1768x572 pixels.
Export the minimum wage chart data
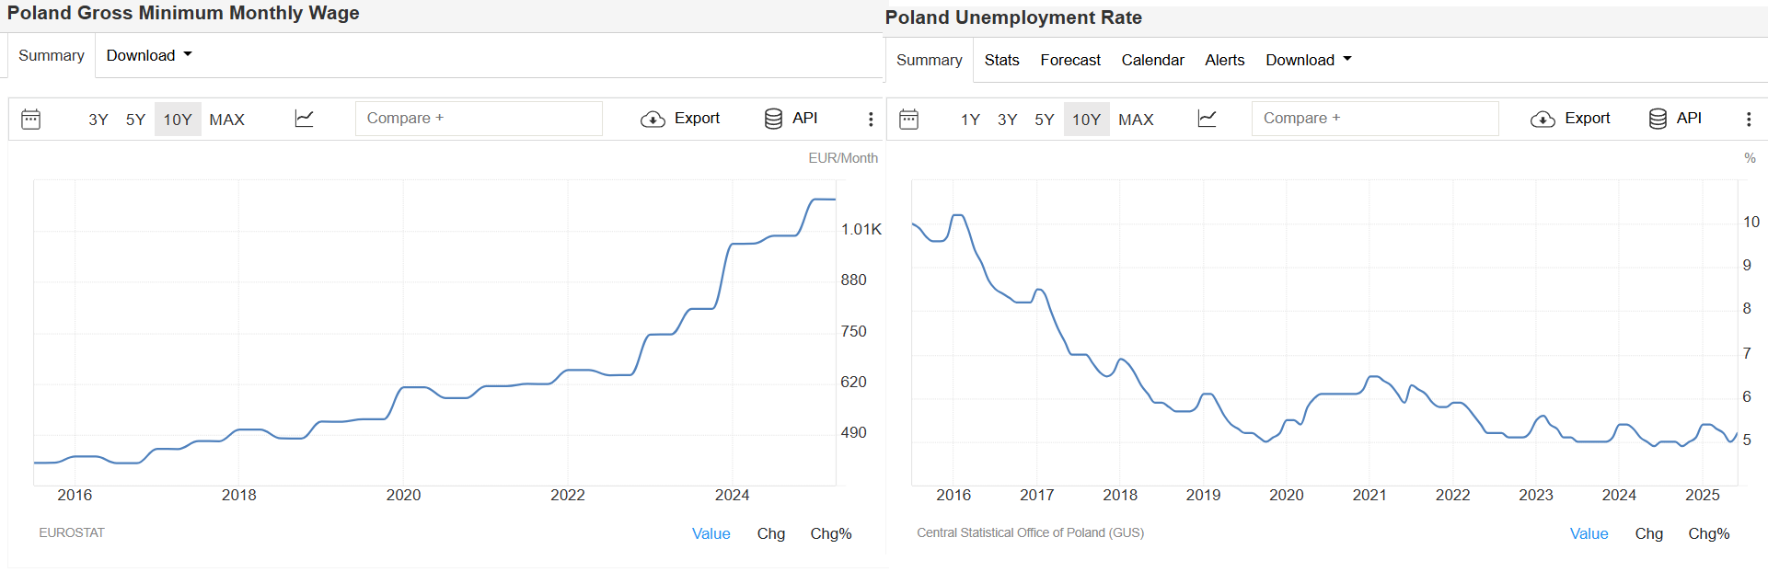pos(680,119)
